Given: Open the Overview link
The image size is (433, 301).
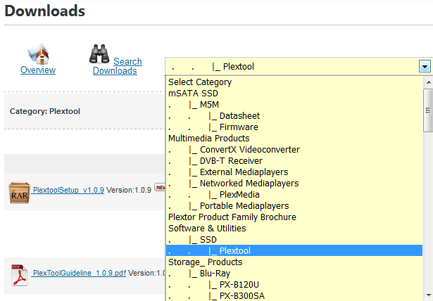Looking at the screenshot, I should click(x=38, y=70).
